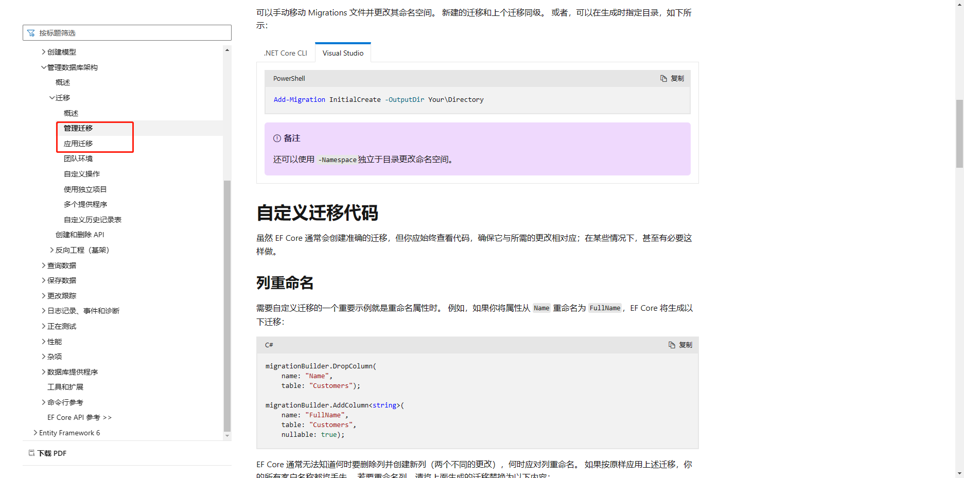The image size is (964, 478).
Task: Expand the 保存数据 node
Action: click(x=44, y=280)
